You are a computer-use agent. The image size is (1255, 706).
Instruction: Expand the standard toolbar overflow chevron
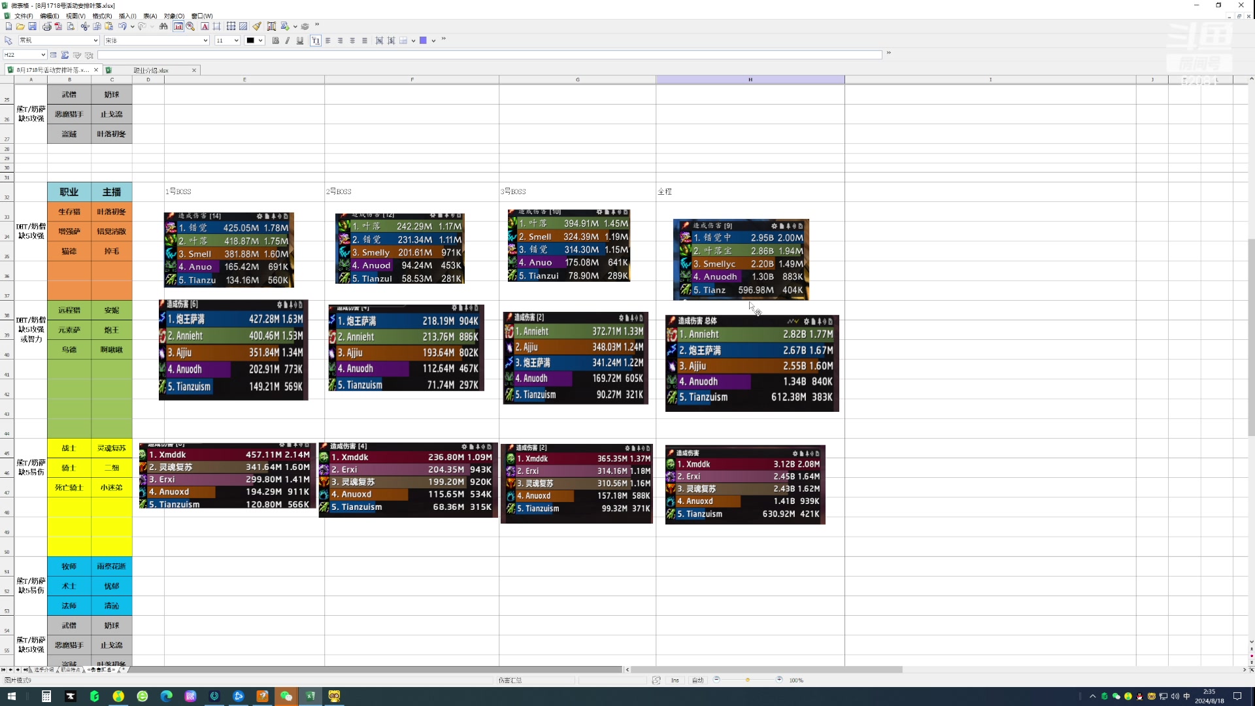[x=317, y=25]
